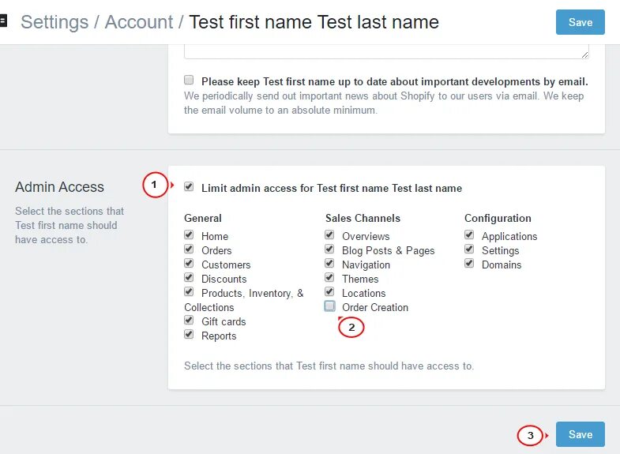Go to the Account breadcrumb link
Screen dimensions: 620x454
[x=139, y=22]
